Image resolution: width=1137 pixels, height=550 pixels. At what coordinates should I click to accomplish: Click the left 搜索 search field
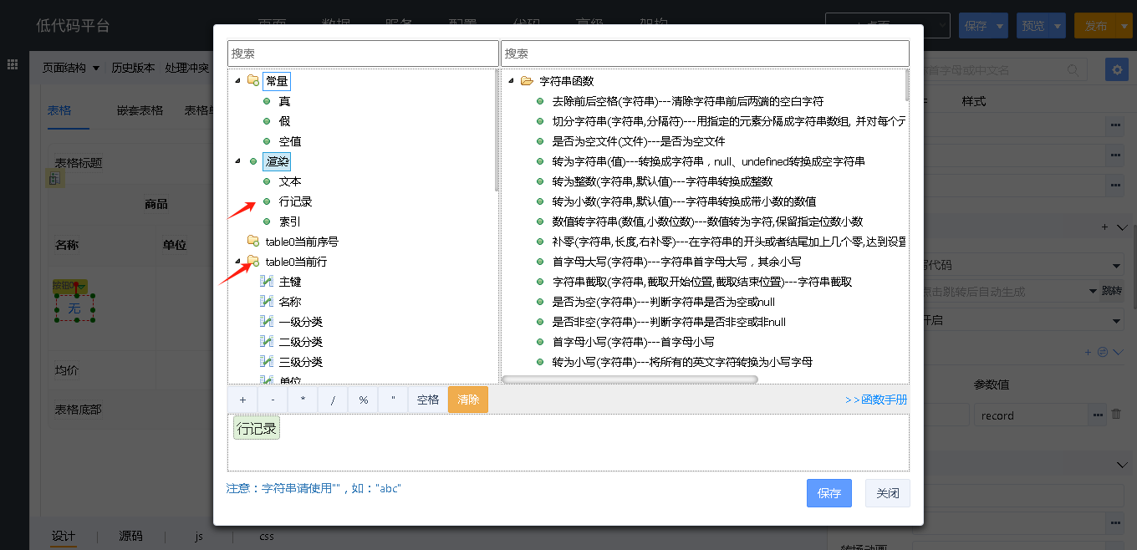[x=363, y=53]
